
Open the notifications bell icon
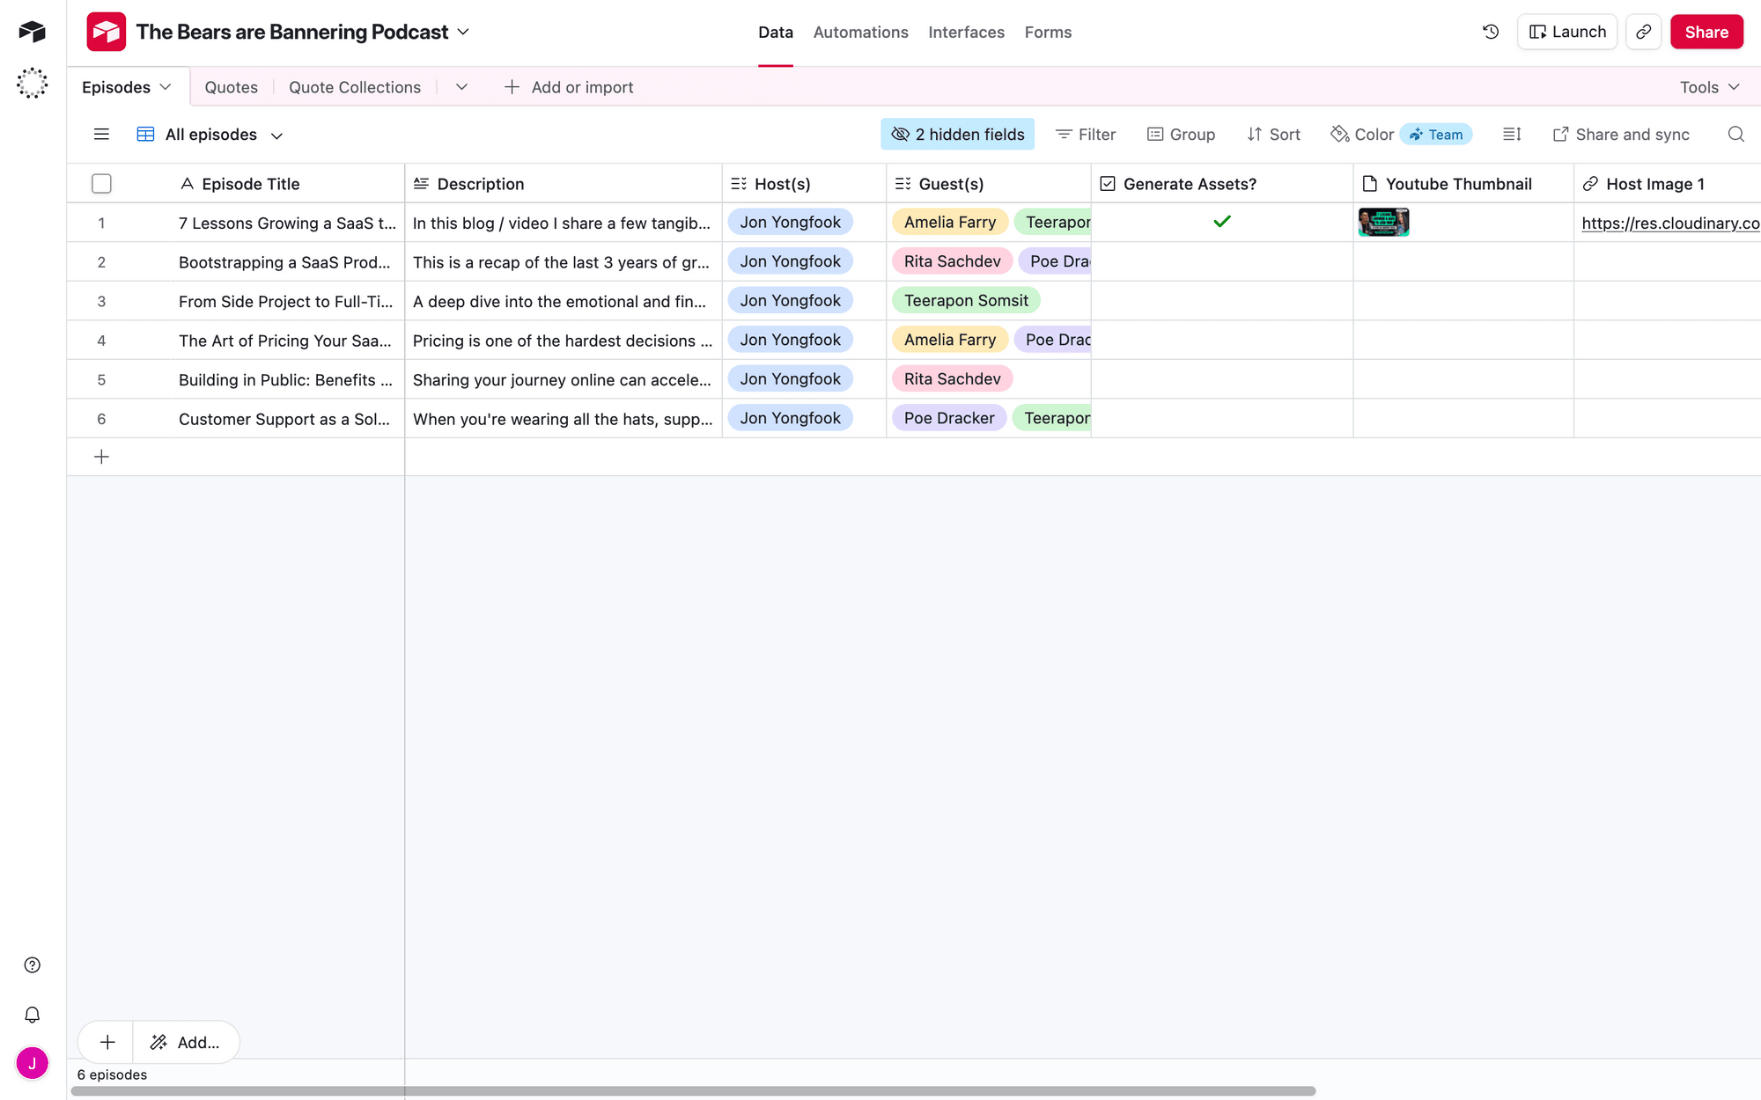click(32, 1015)
